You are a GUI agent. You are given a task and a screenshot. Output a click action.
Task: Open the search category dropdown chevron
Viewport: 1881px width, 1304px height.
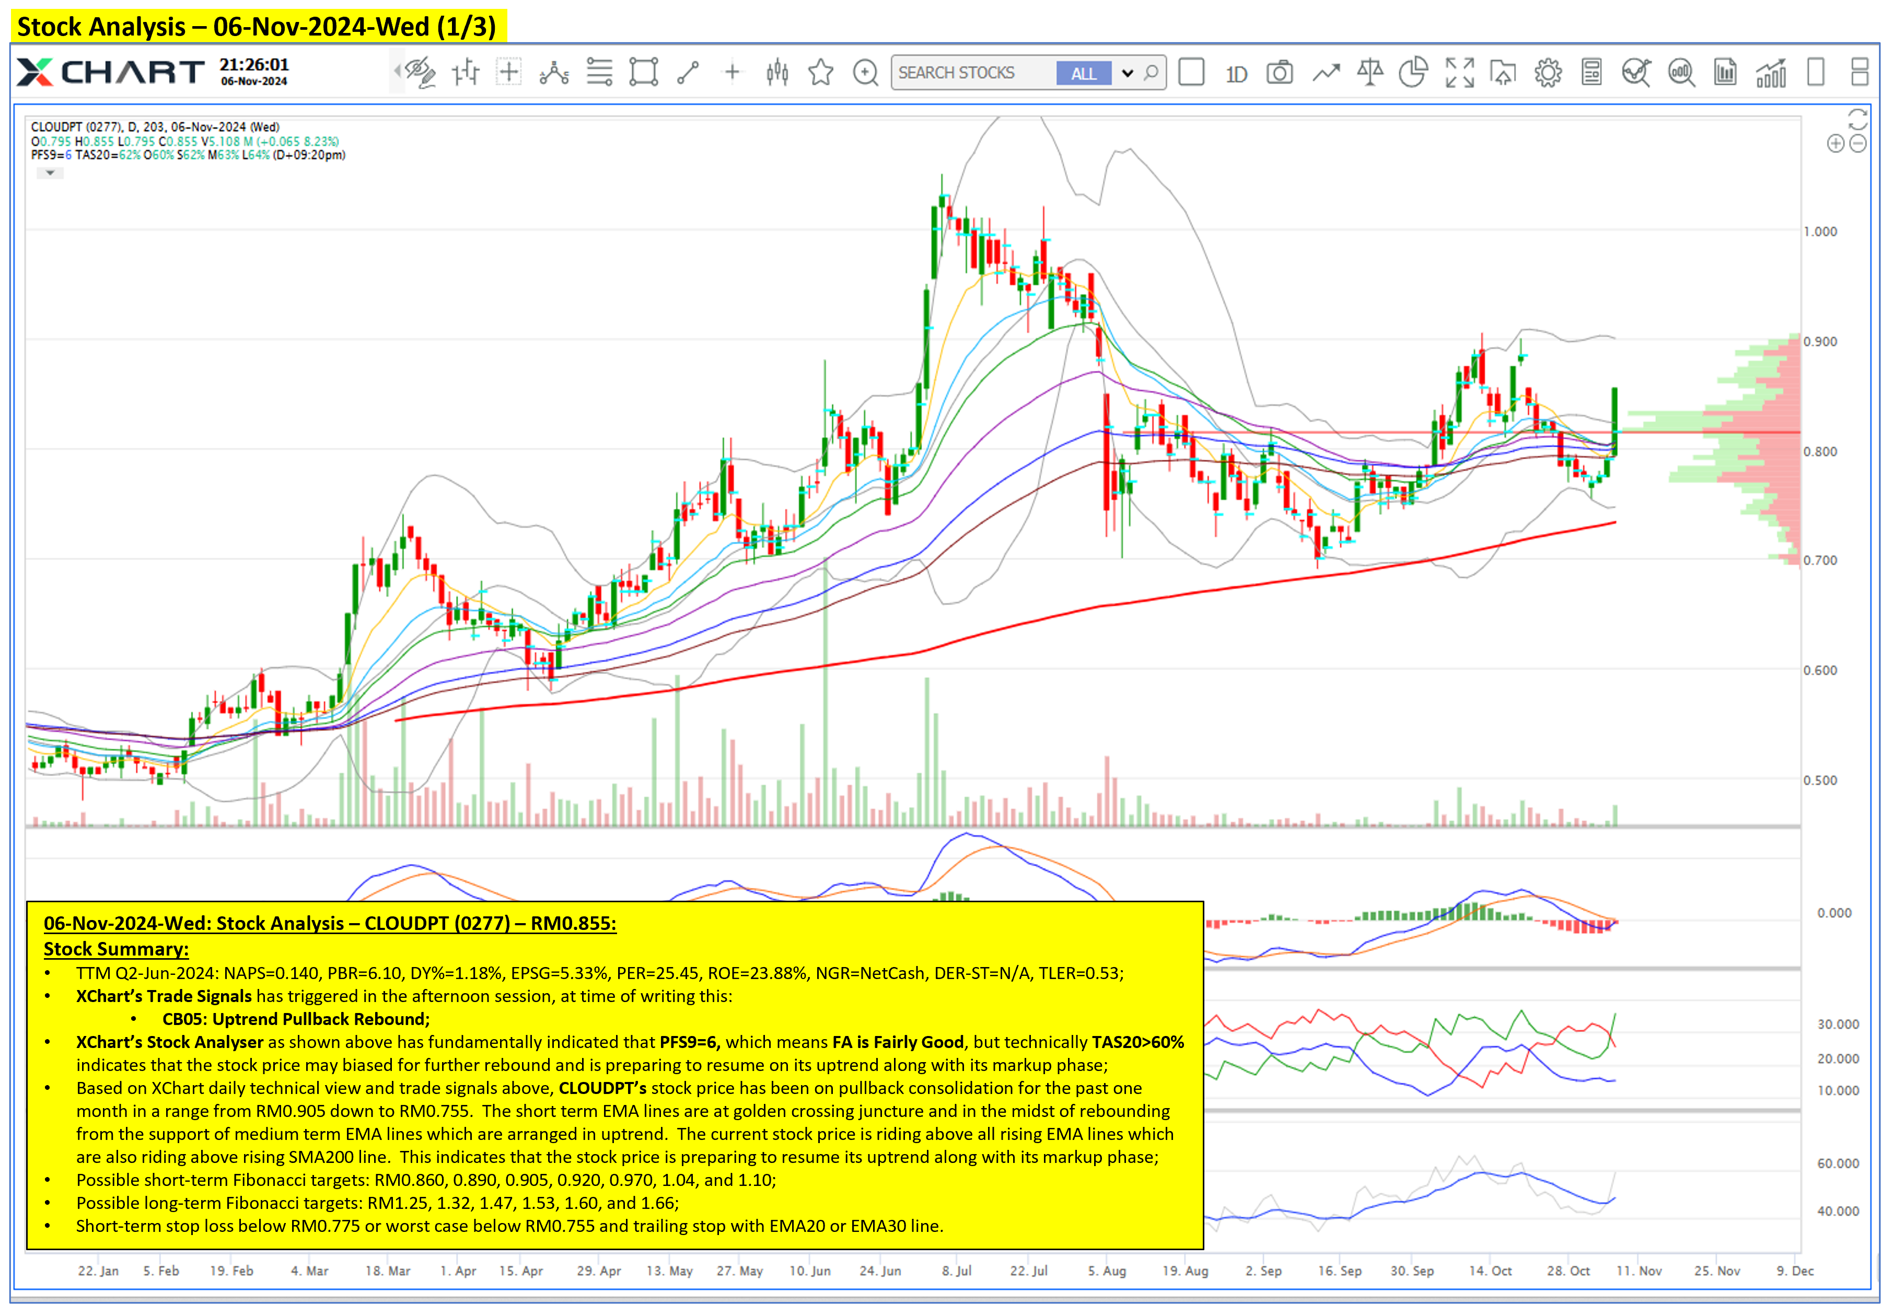tap(1128, 73)
